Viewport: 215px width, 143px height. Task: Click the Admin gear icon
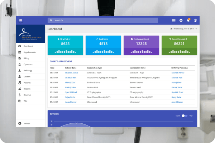point(20,123)
